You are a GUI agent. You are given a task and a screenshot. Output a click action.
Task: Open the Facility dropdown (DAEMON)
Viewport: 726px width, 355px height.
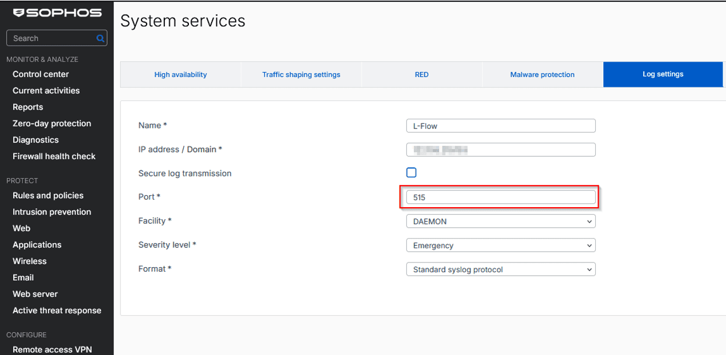click(501, 221)
